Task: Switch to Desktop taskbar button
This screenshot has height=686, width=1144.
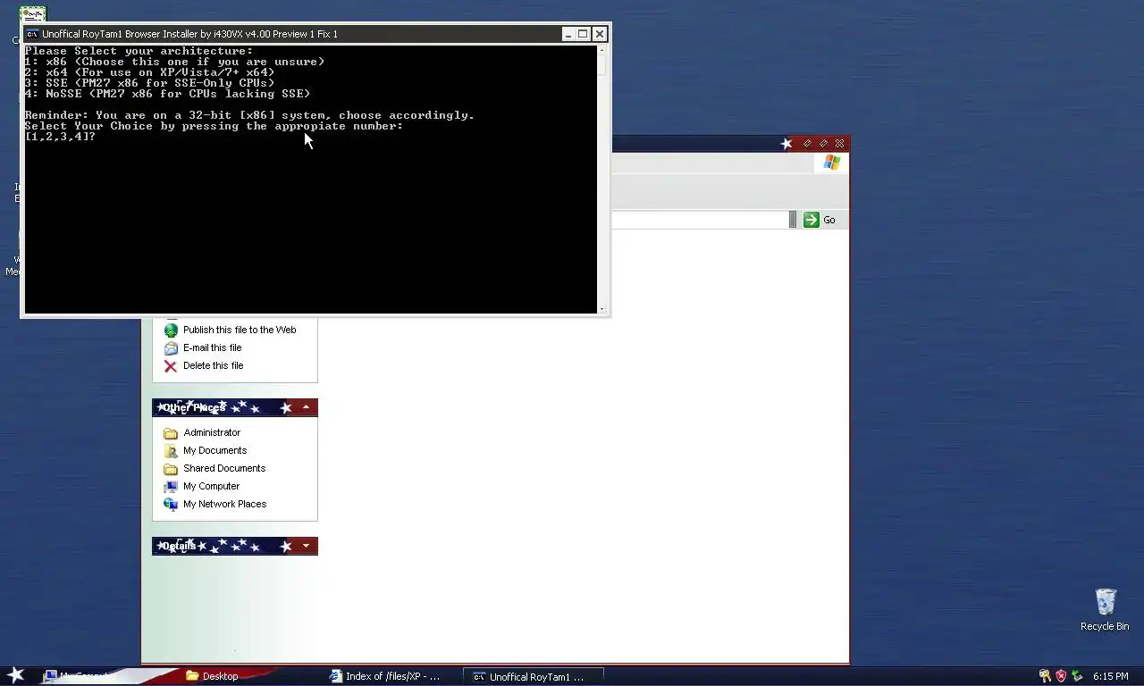Action: (x=248, y=676)
